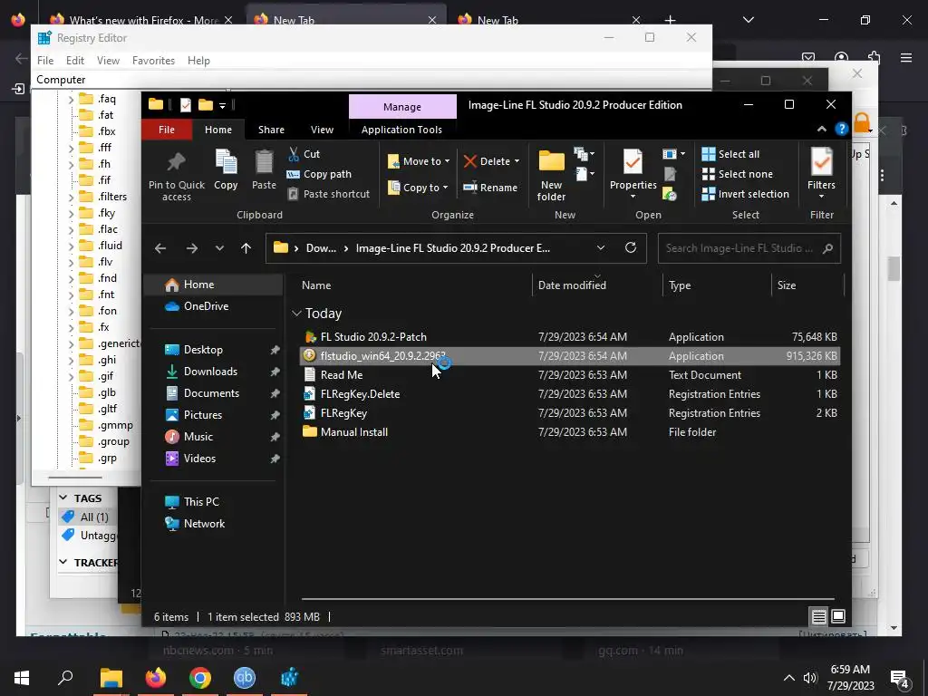Go up one folder level

pyautogui.click(x=246, y=248)
